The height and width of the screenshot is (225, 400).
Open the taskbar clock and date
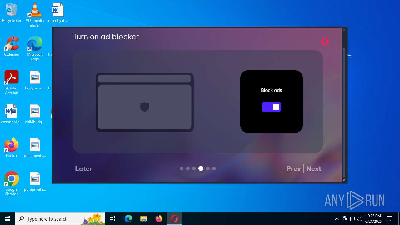(x=373, y=219)
